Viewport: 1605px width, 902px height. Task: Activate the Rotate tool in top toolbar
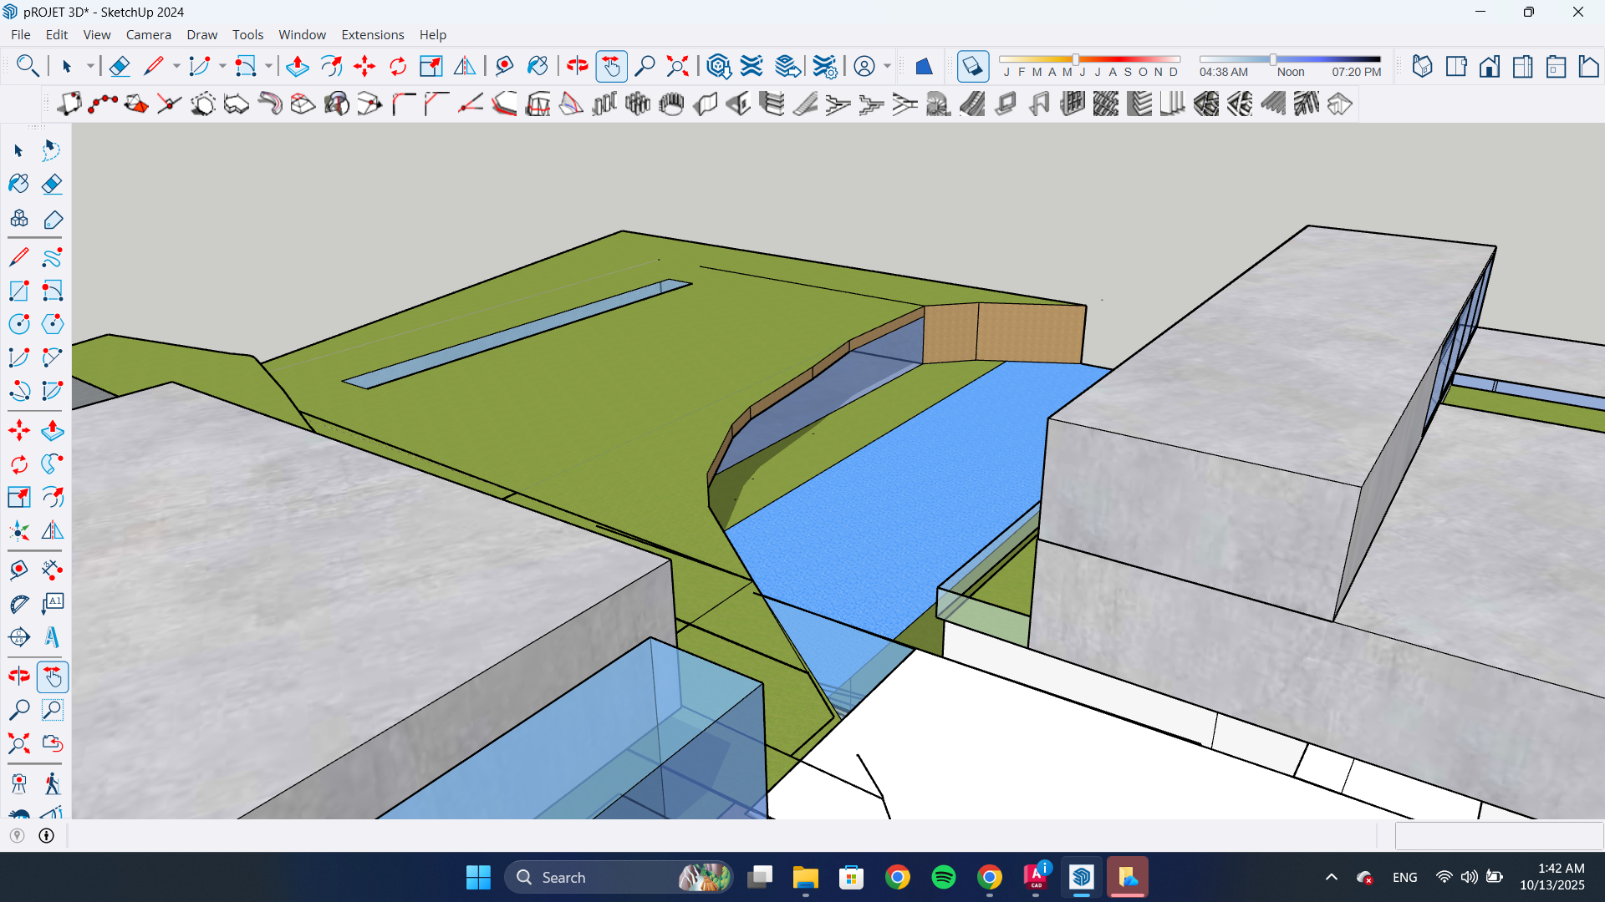pyautogui.click(x=398, y=66)
